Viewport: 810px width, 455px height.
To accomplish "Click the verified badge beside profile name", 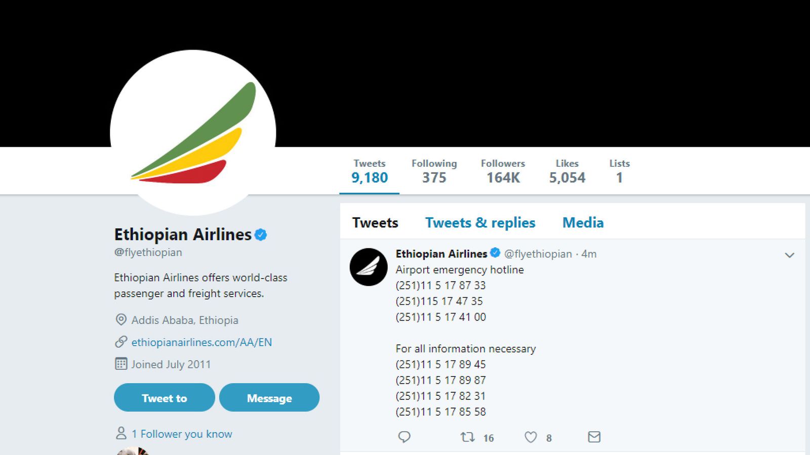I will [261, 235].
